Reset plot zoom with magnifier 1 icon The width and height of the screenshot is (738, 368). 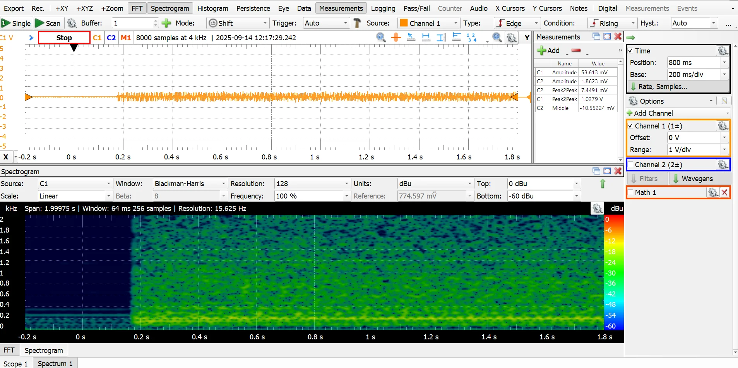[381, 37]
